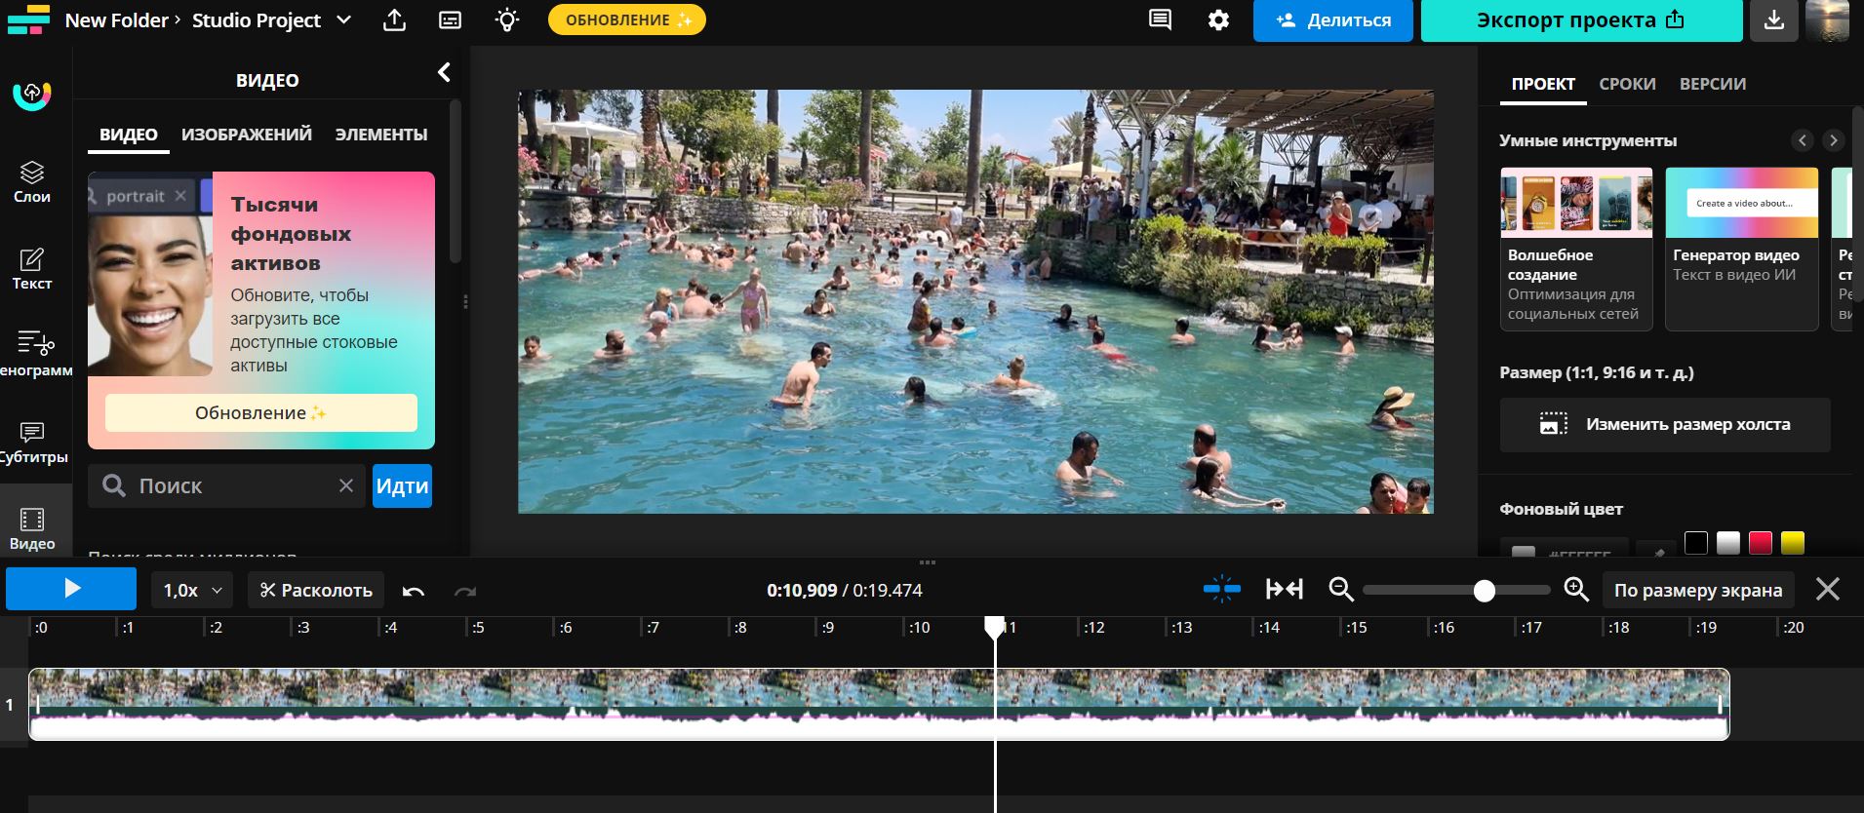Click the blue play button

coord(71,589)
